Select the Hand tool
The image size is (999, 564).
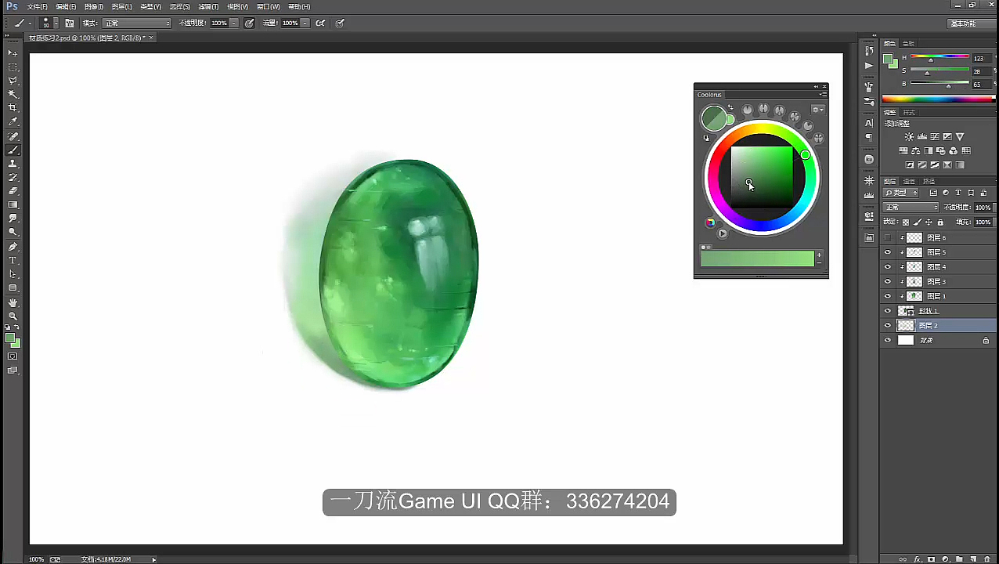(x=13, y=302)
